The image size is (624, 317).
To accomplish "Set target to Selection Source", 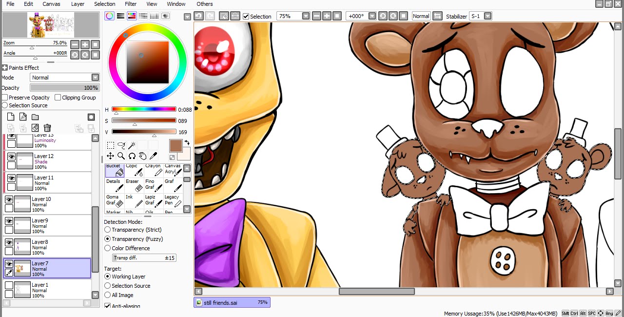I will click(108, 286).
